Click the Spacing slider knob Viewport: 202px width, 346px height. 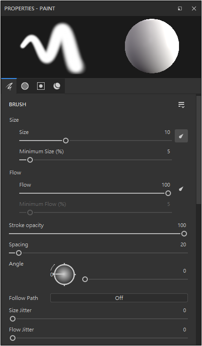[x=19, y=253]
